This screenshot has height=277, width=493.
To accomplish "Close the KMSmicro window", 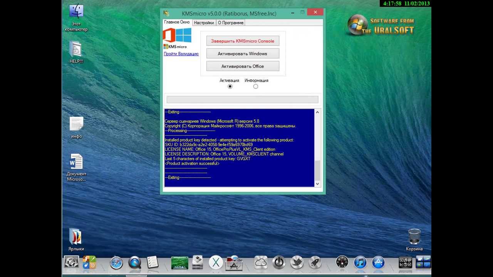I will click(x=315, y=12).
